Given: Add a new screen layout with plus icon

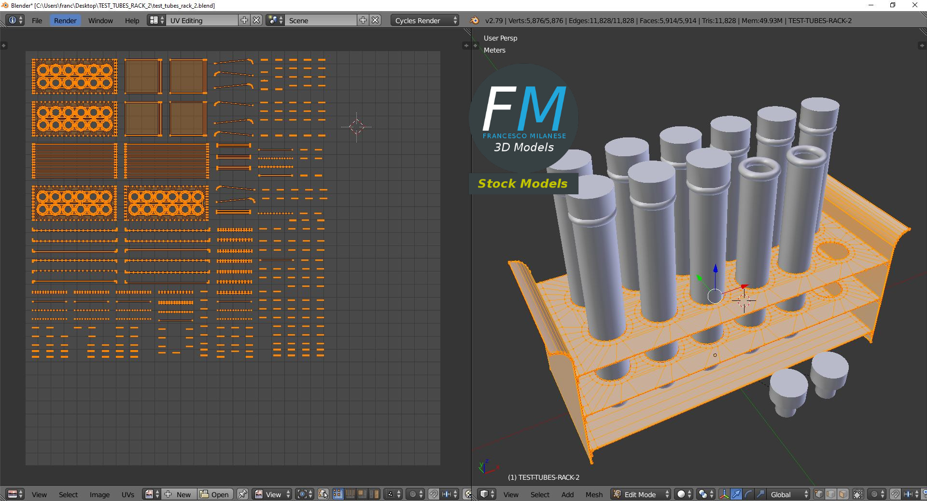Looking at the screenshot, I should (244, 20).
